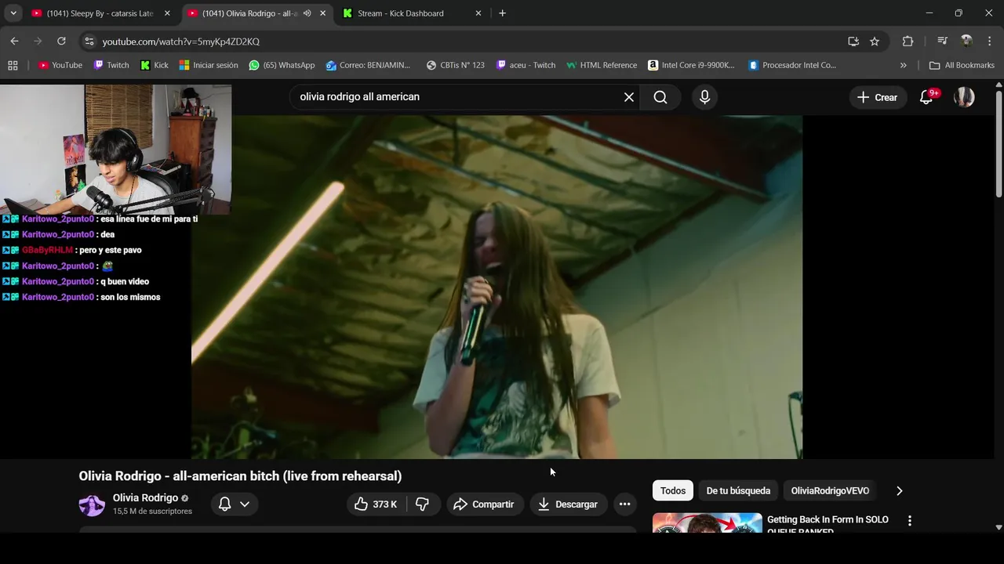Click the 15,5 M de suscriptores text

(x=152, y=512)
